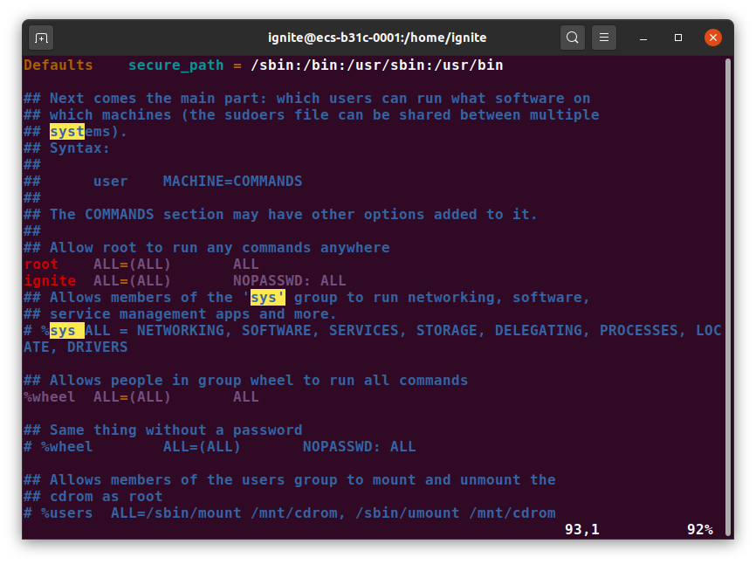Close the terminal window
This screenshot has height=564, width=756.
(x=712, y=38)
